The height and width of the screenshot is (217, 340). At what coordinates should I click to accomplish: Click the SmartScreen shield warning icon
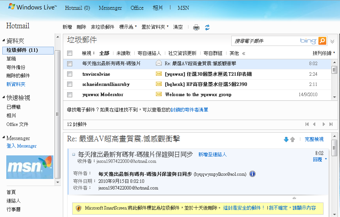tap(79, 208)
